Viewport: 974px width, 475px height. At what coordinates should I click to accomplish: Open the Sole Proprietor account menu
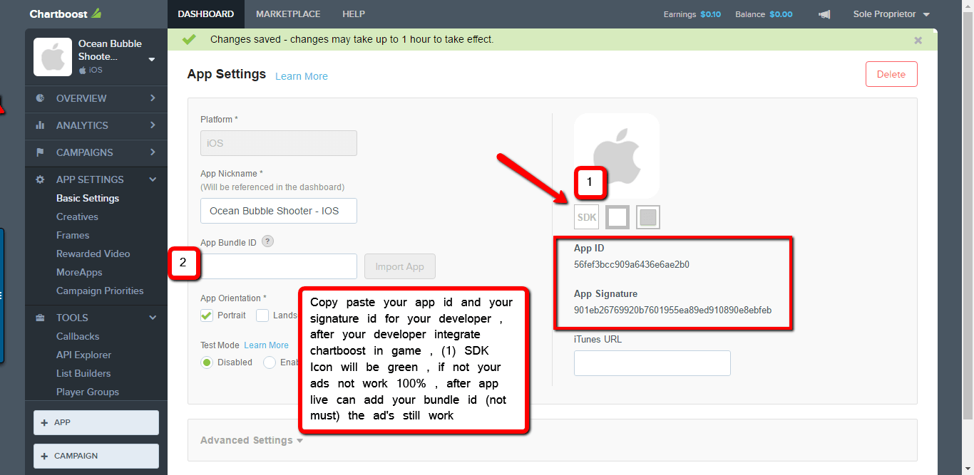[891, 14]
